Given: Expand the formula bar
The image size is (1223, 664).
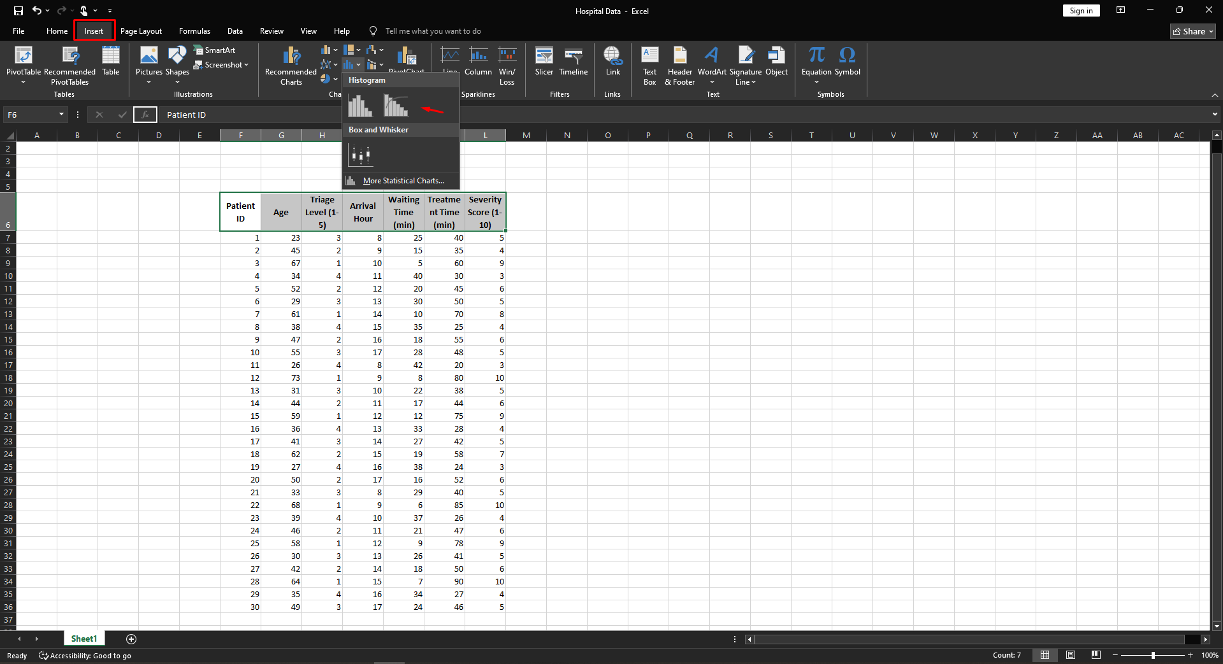Looking at the screenshot, I should pos(1215,115).
